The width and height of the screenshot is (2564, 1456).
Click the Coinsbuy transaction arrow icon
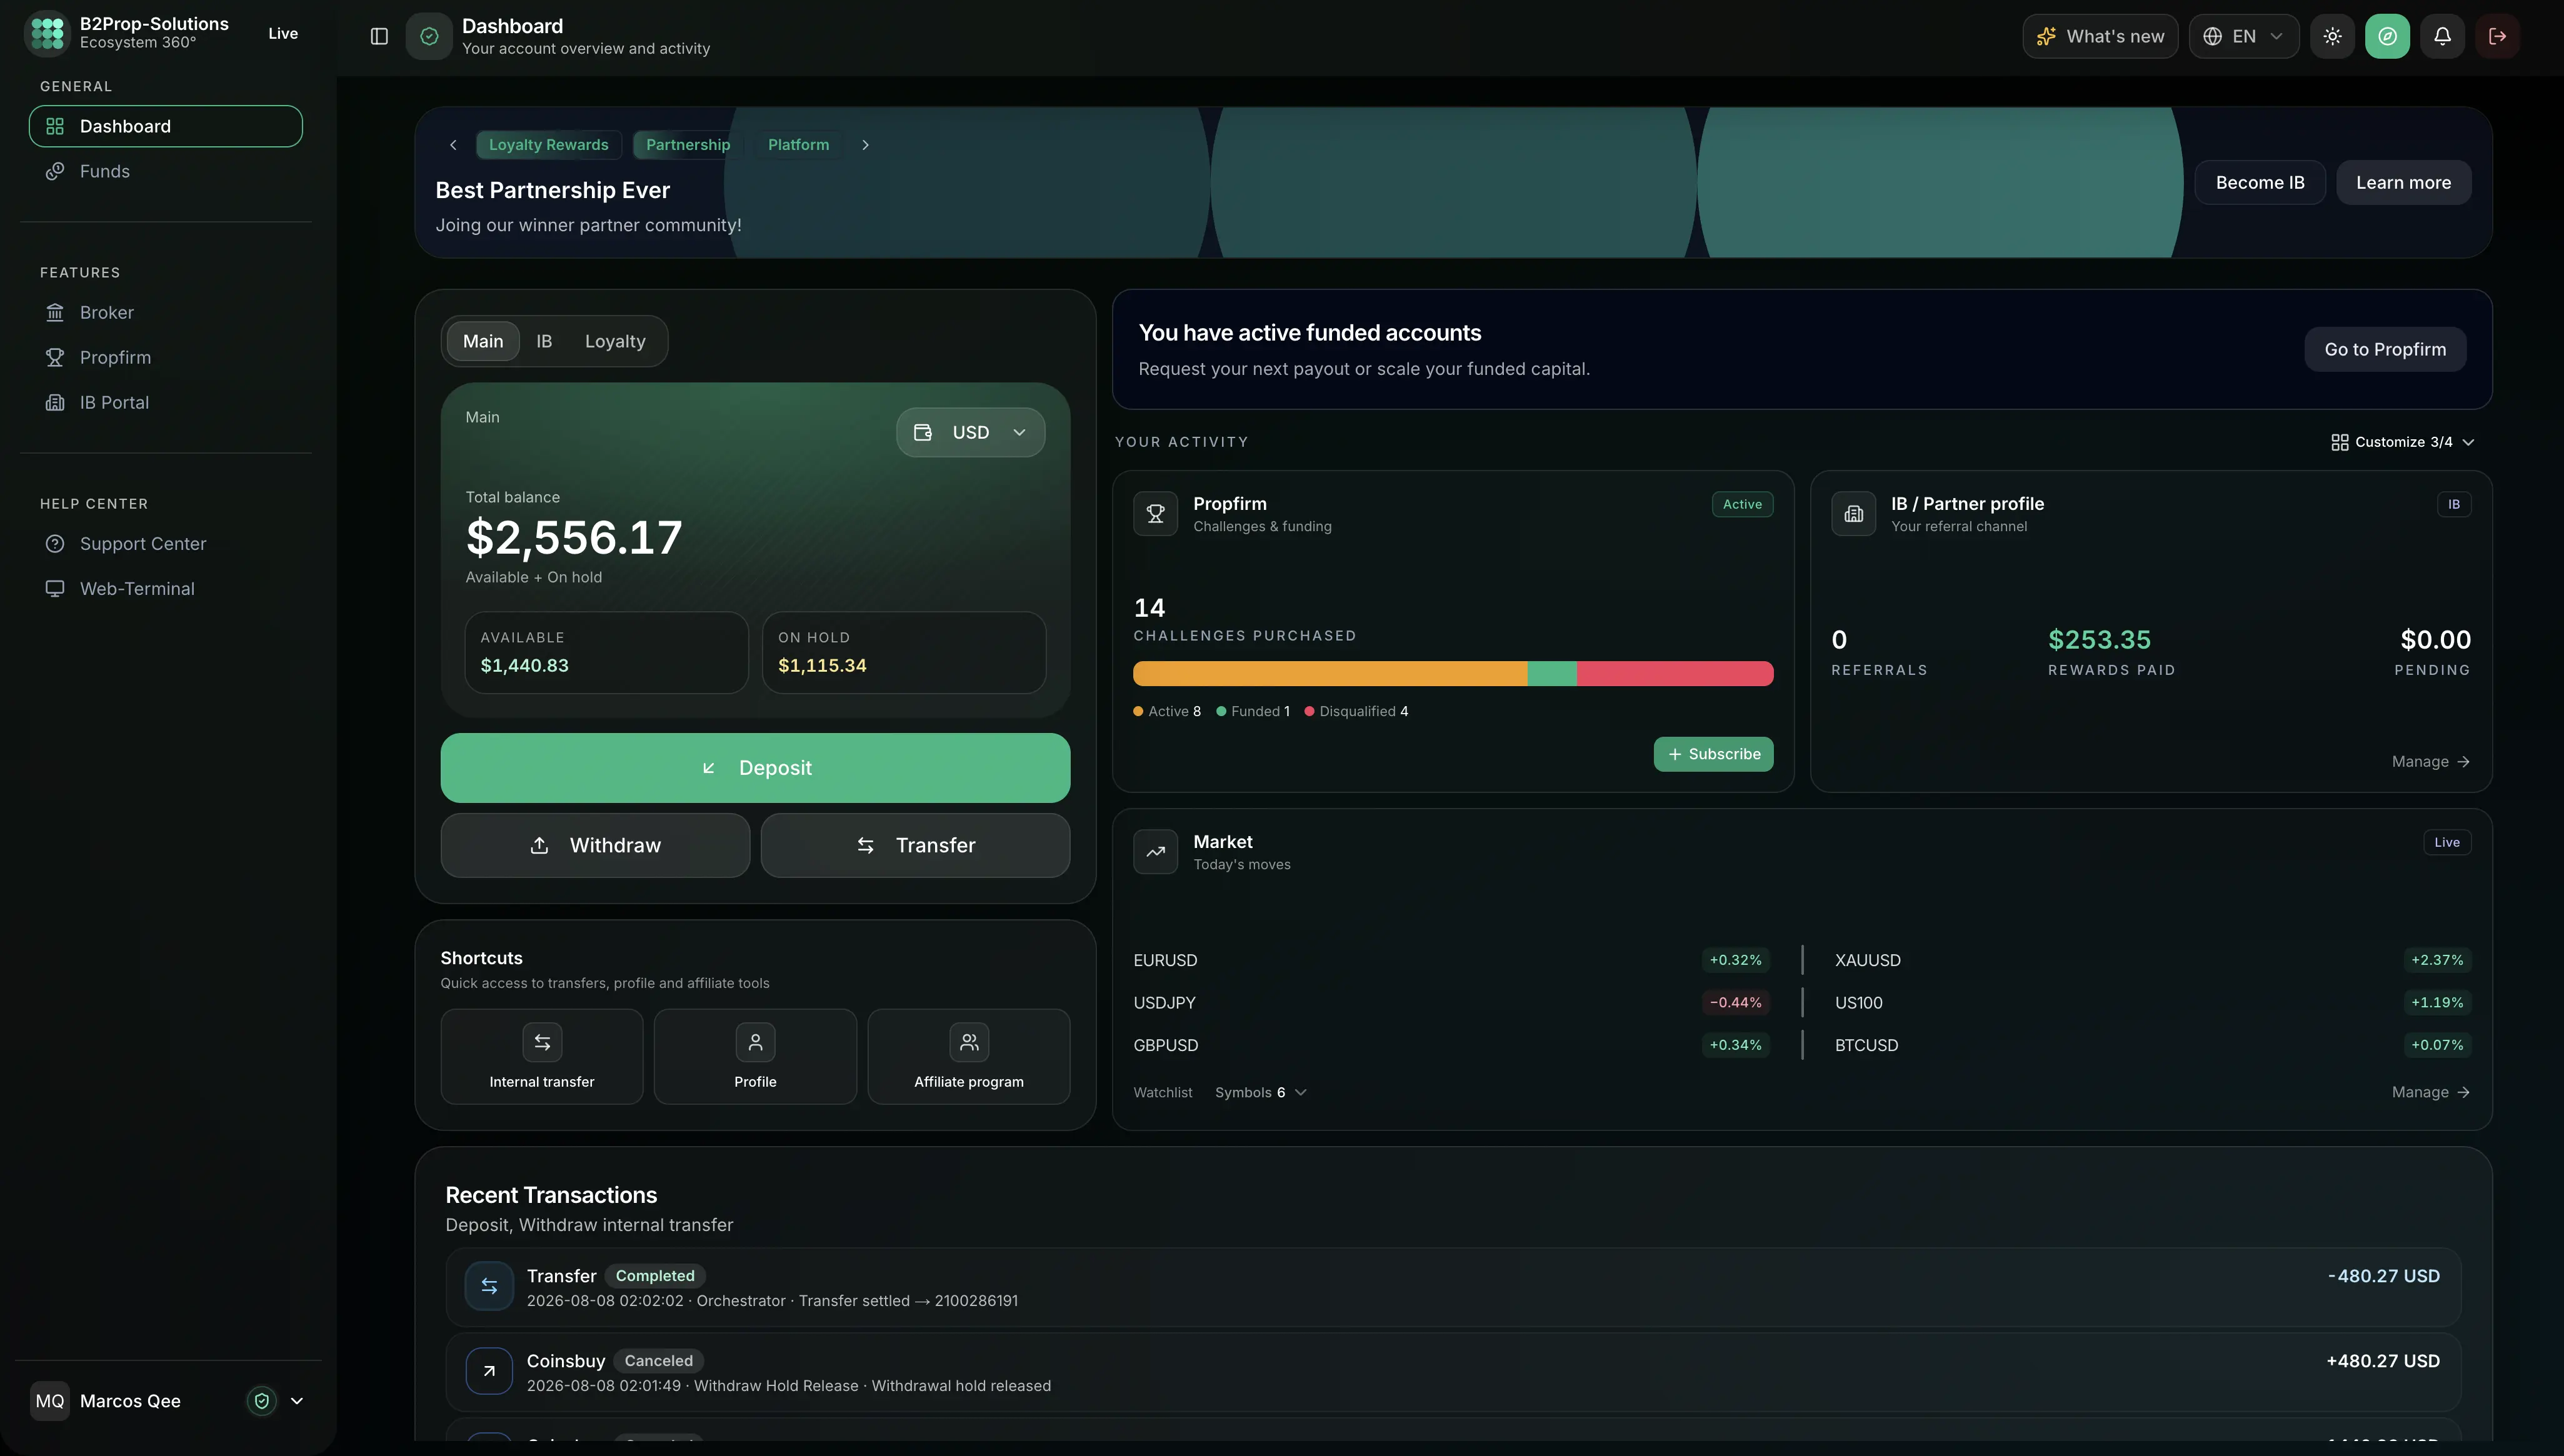pyautogui.click(x=489, y=1371)
